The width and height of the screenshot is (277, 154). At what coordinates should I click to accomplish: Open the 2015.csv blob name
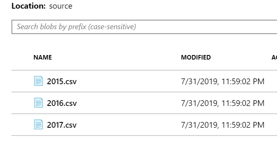(62, 81)
